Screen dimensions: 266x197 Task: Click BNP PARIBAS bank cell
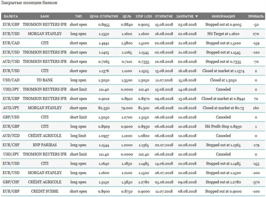coord(45,145)
